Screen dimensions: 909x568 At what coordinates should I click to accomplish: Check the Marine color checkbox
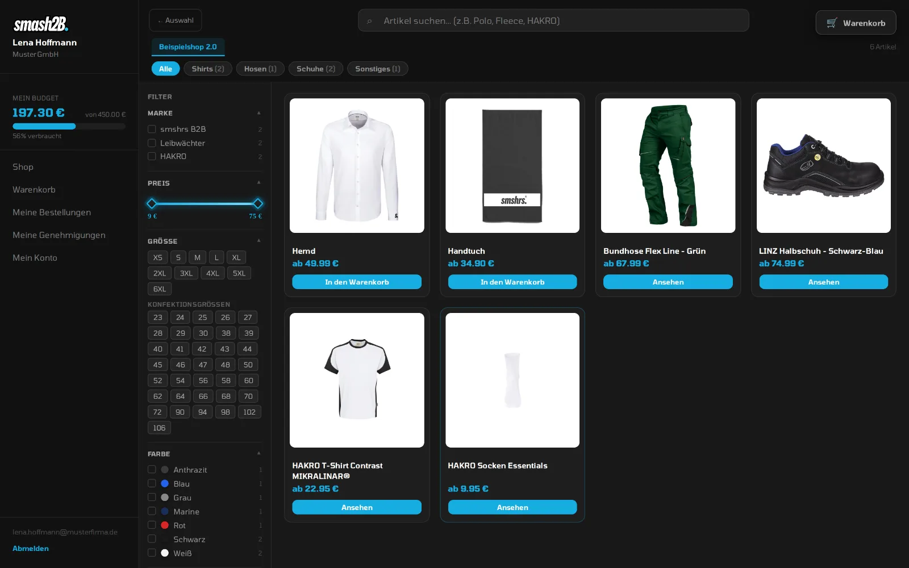(152, 511)
